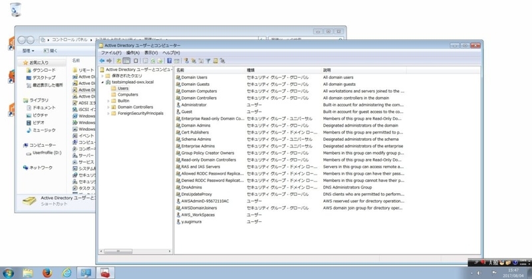Expand the ForeignSecurityPrincipals tree node
Image resolution: width=532 pixels, height=279 pixels.
click(x=108, y=113)
